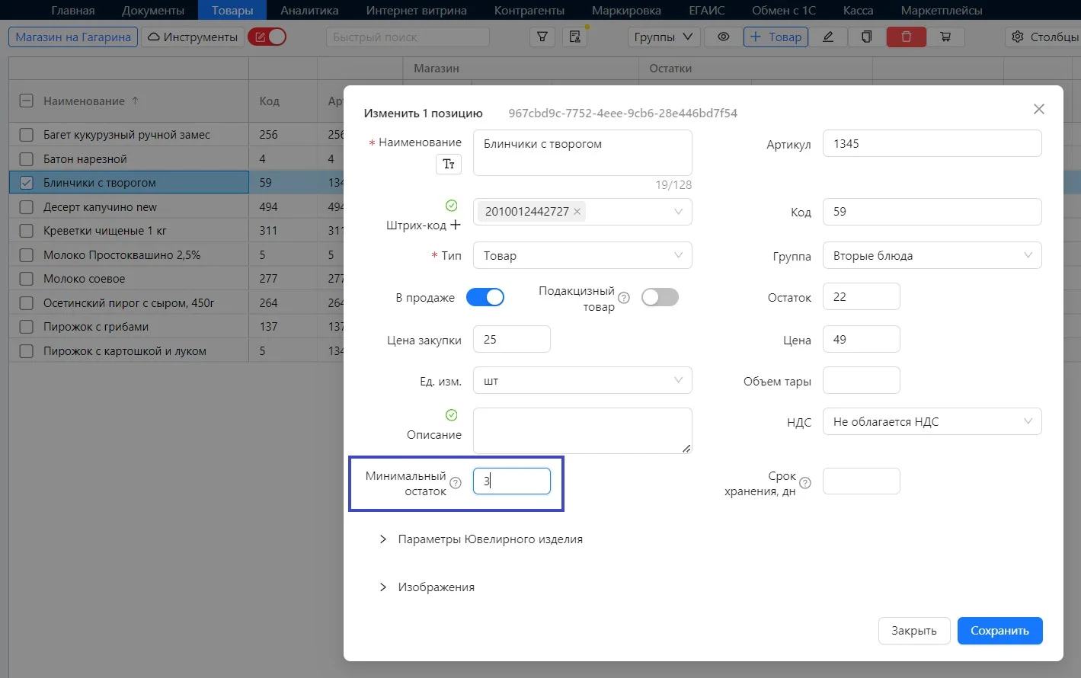Viewport: 1081px width, 678px height.
Task: Open Обмен с 1С menu tab
Action: click(x=784, y=10)
